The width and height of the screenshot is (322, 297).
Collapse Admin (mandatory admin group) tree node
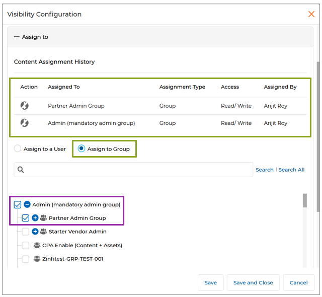click(27, 204)
